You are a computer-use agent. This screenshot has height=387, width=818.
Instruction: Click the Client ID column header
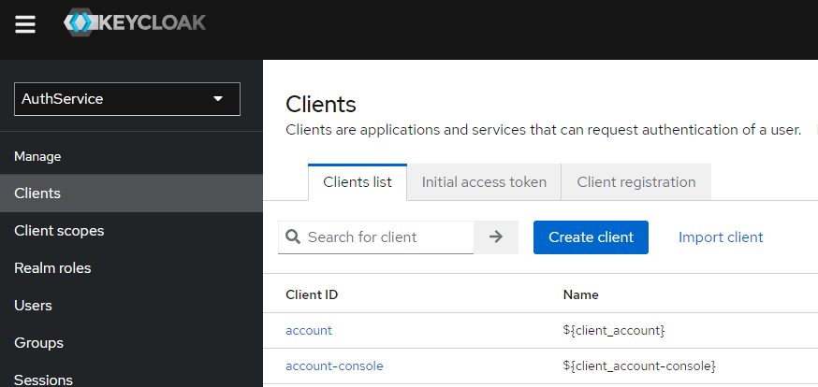[312, 294]
